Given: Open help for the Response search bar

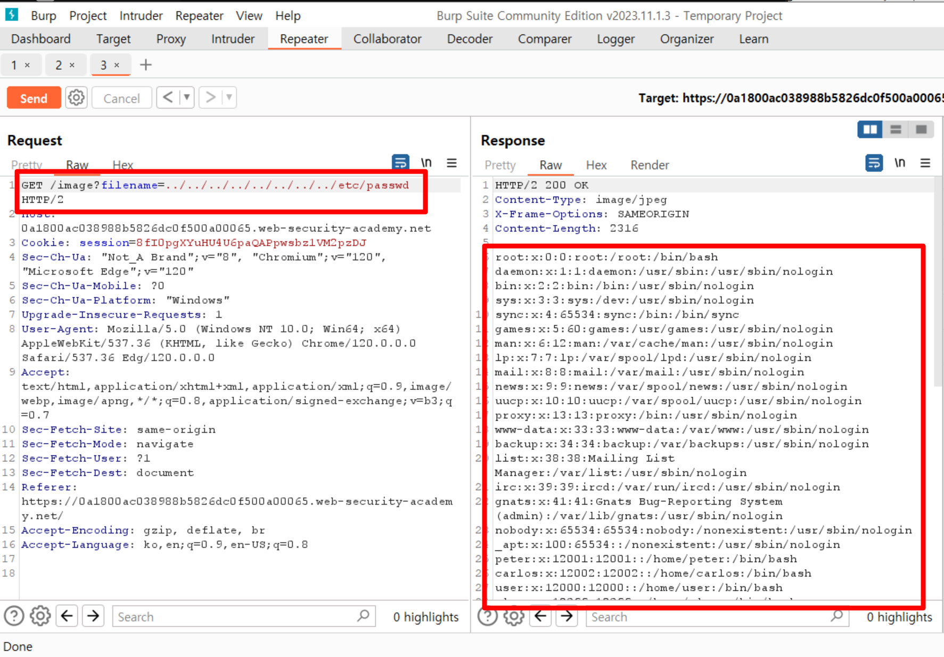Looking at the screenshot, I should 487,617.
